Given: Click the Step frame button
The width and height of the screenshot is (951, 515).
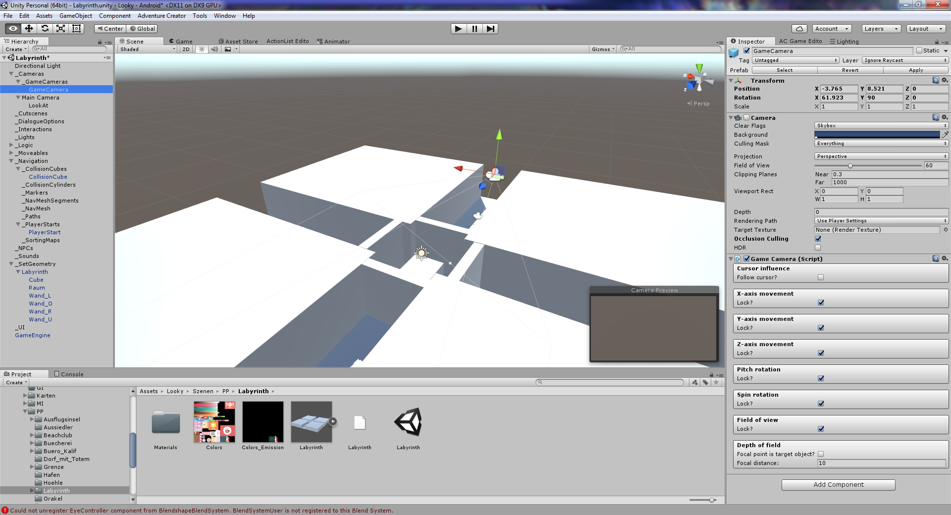Looking at the screenshot, I should pyautogui.click(x=490, y=29).
